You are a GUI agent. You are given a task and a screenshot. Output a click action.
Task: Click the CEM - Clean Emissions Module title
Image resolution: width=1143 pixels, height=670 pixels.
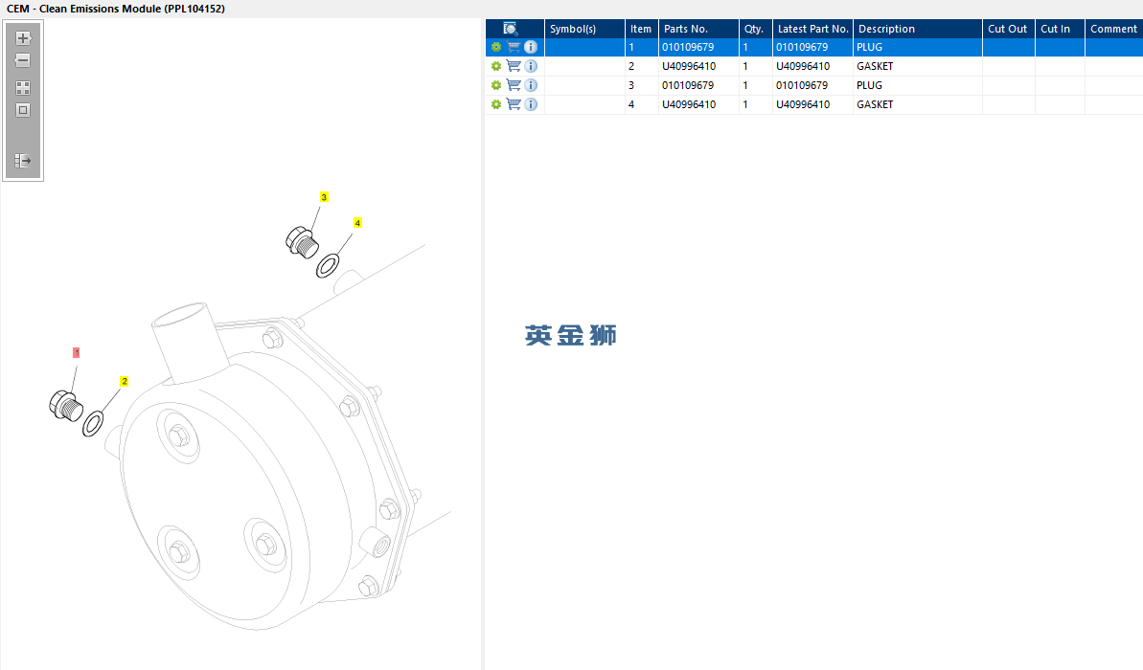coord(116,9)
